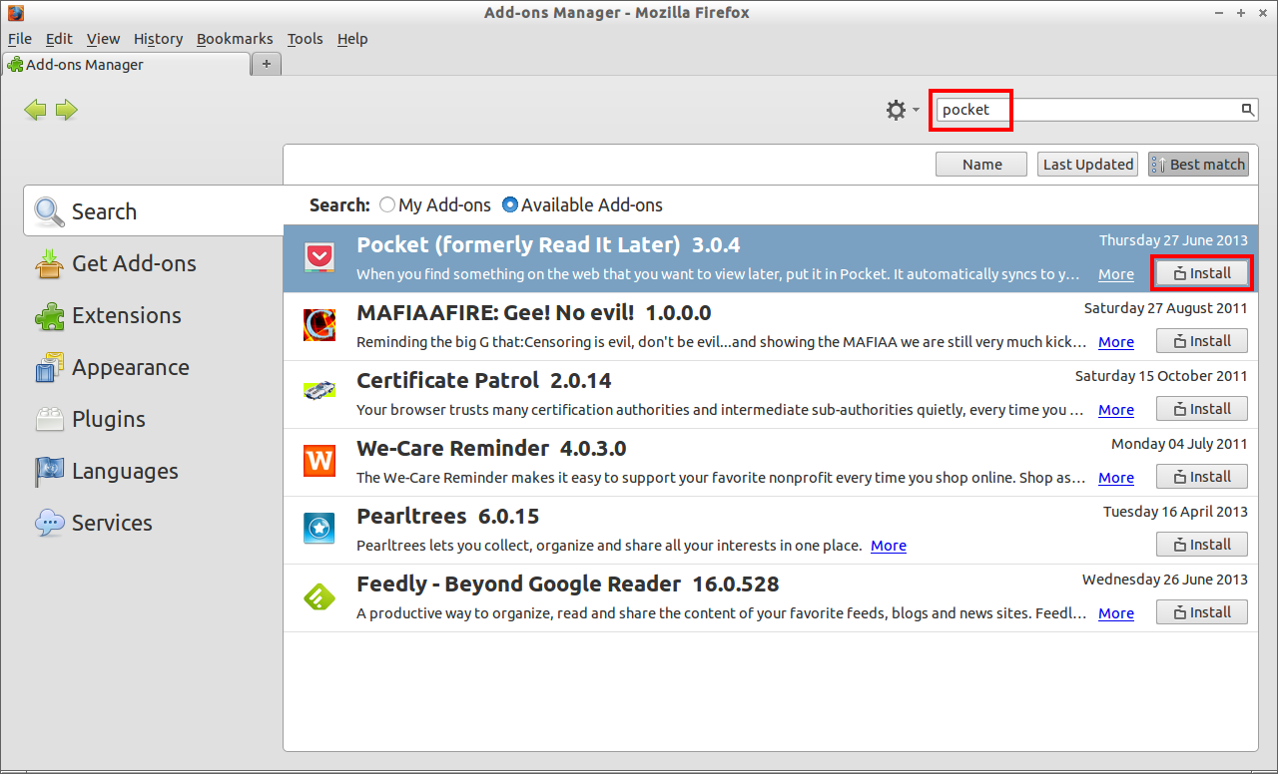This screenshot has width=1278, height=774.
Task: Select the Pearltrees 6.0.15 title
Action: click(447, 517)
